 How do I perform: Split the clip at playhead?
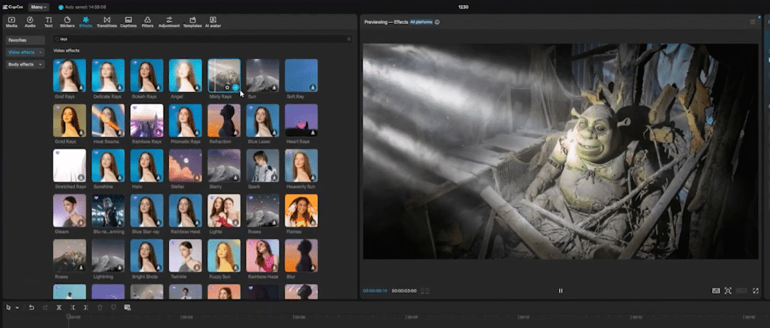pyautogui.click(x=59, y=307)
